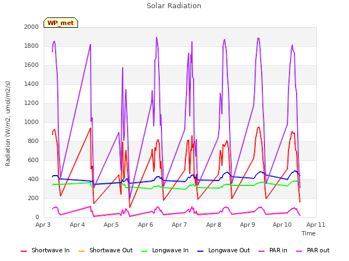Click the Radiation y-axis title
The height and width of the screenshot is (261, 349).
pyautogui.click(x=8, y=123)
